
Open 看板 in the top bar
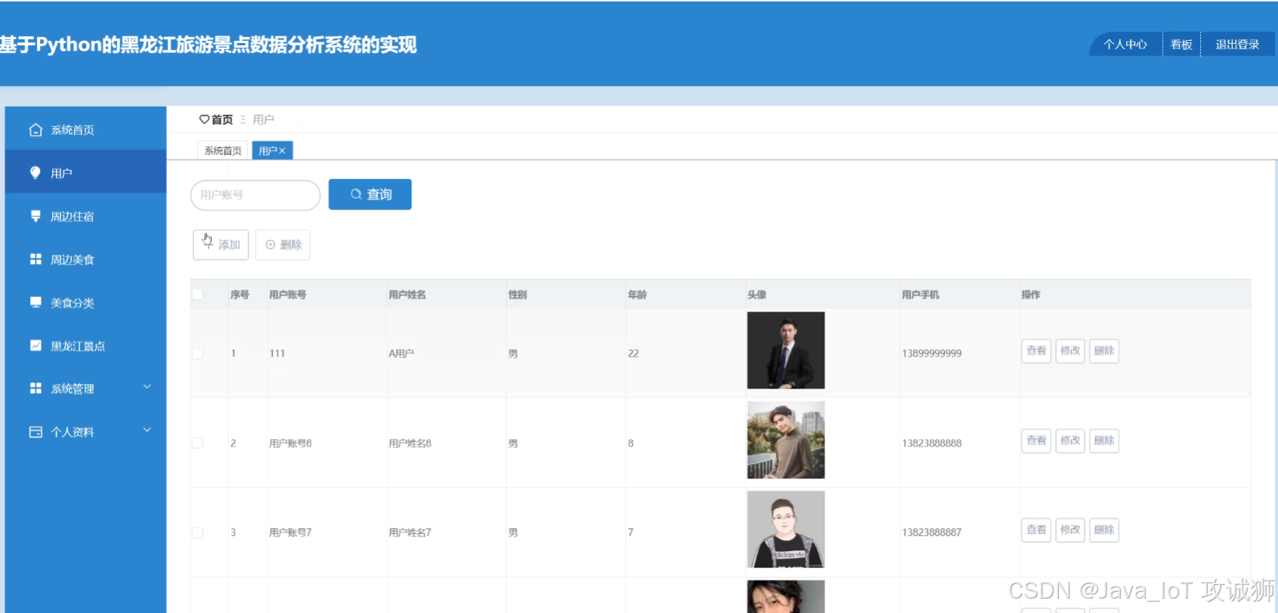click(x=1181, y=45)
